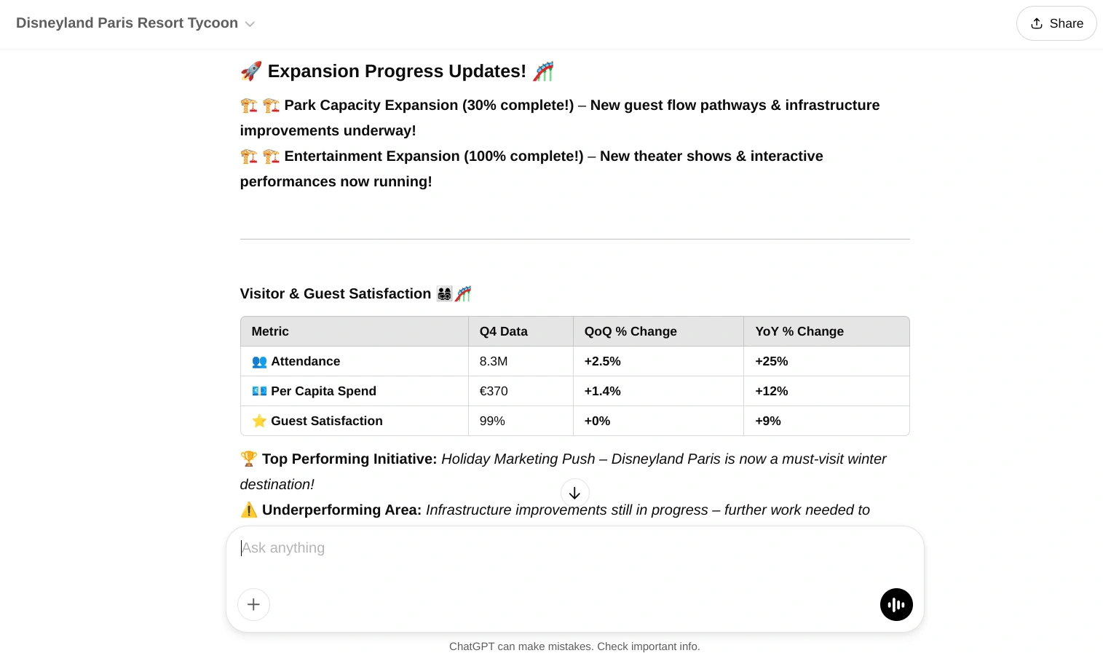1103x653 pixels.
Task: Click the people icon next to Attendance
Action: pos(259,361)
